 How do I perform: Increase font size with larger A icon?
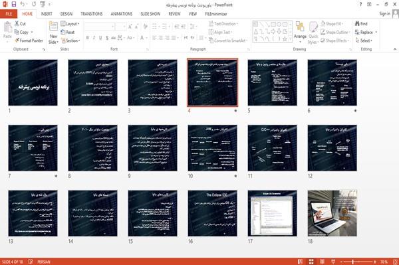(130, 26)
